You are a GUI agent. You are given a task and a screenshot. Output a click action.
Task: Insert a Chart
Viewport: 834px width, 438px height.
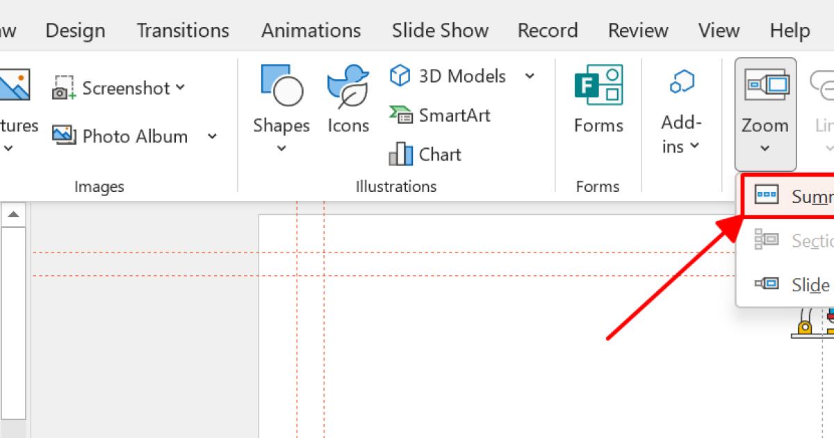[426, 154]
